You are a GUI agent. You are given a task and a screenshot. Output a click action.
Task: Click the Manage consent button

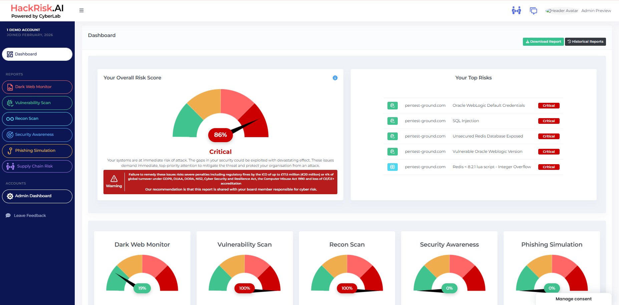(x=573, y=299)
